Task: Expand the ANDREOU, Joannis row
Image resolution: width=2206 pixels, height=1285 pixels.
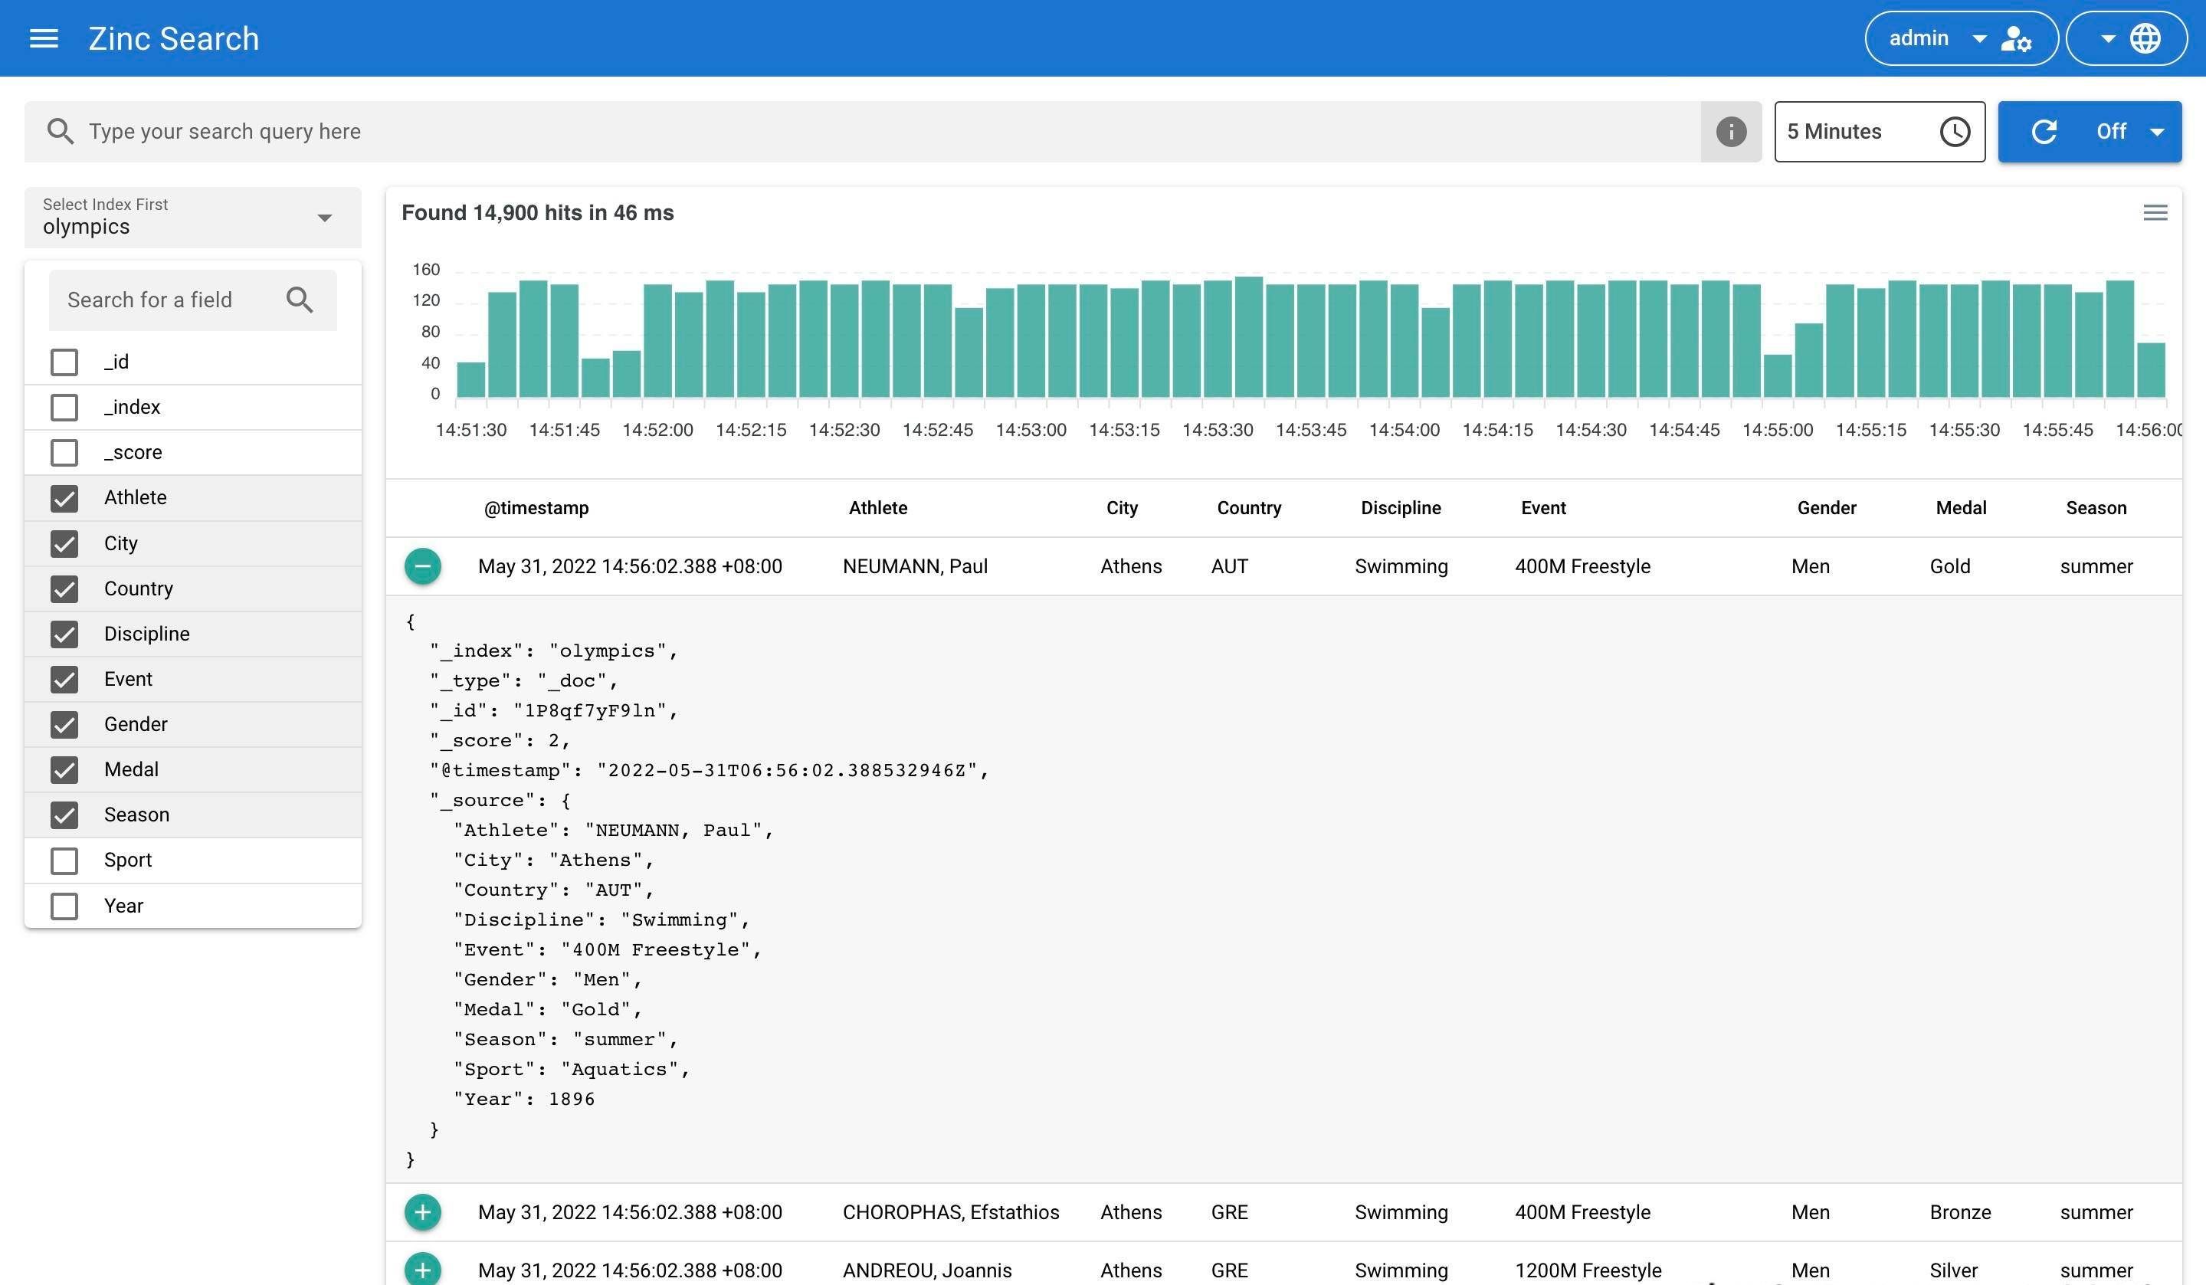Action: [x=423, y=1269]
